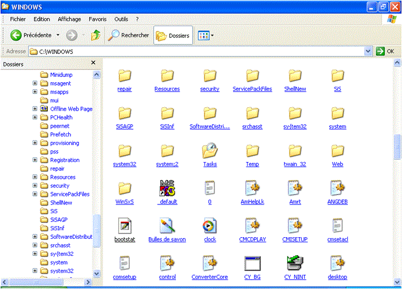Click folder tree horizontal scrollbar thumb
The width and height of the screenshot is (402, 289).
36,282
